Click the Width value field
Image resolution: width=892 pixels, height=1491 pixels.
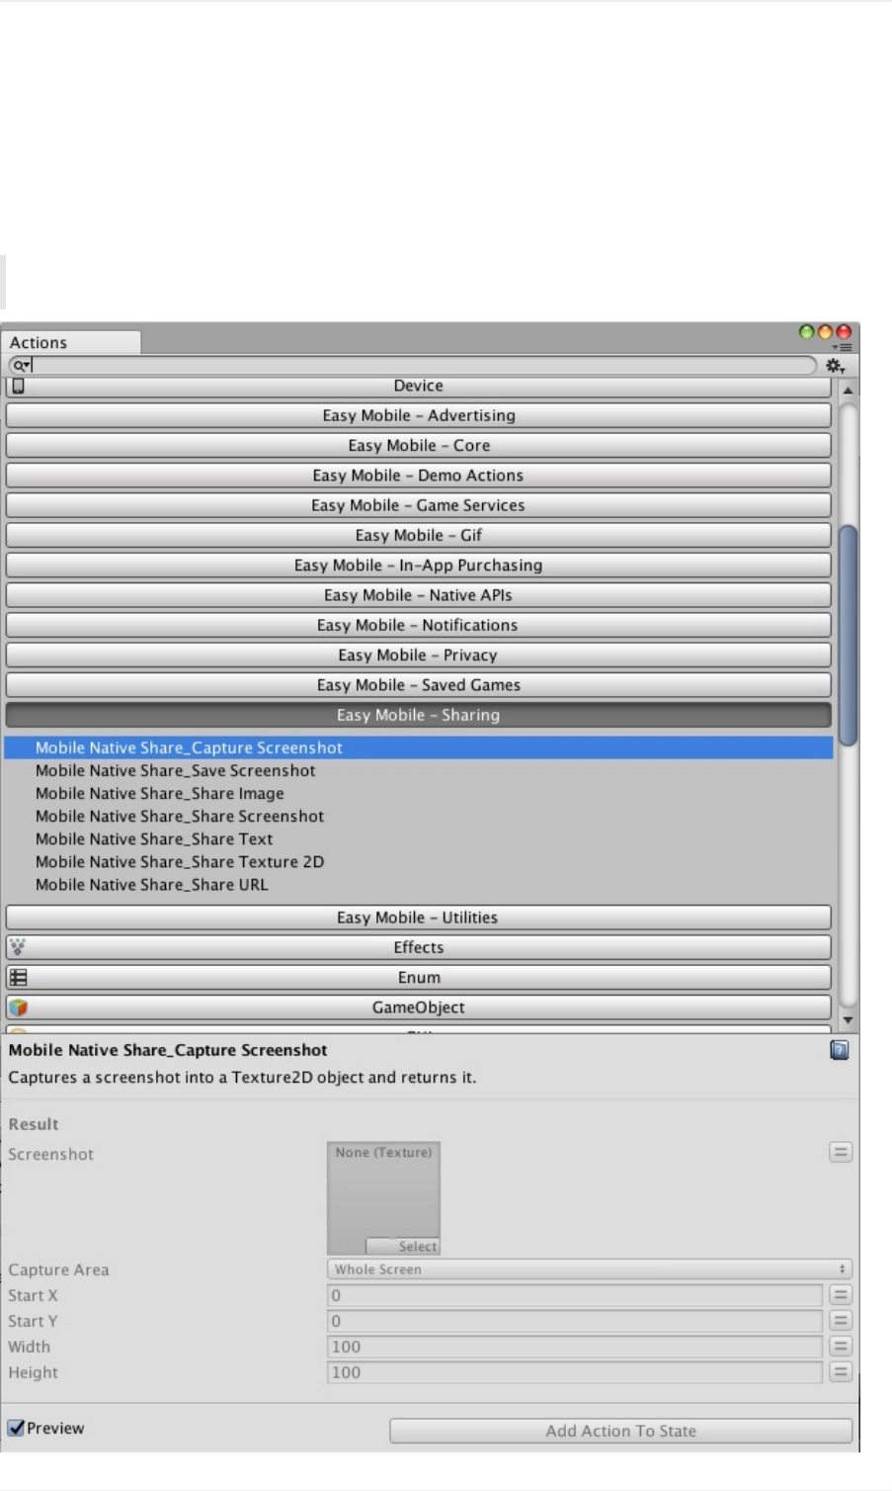tap(575, 1347)
